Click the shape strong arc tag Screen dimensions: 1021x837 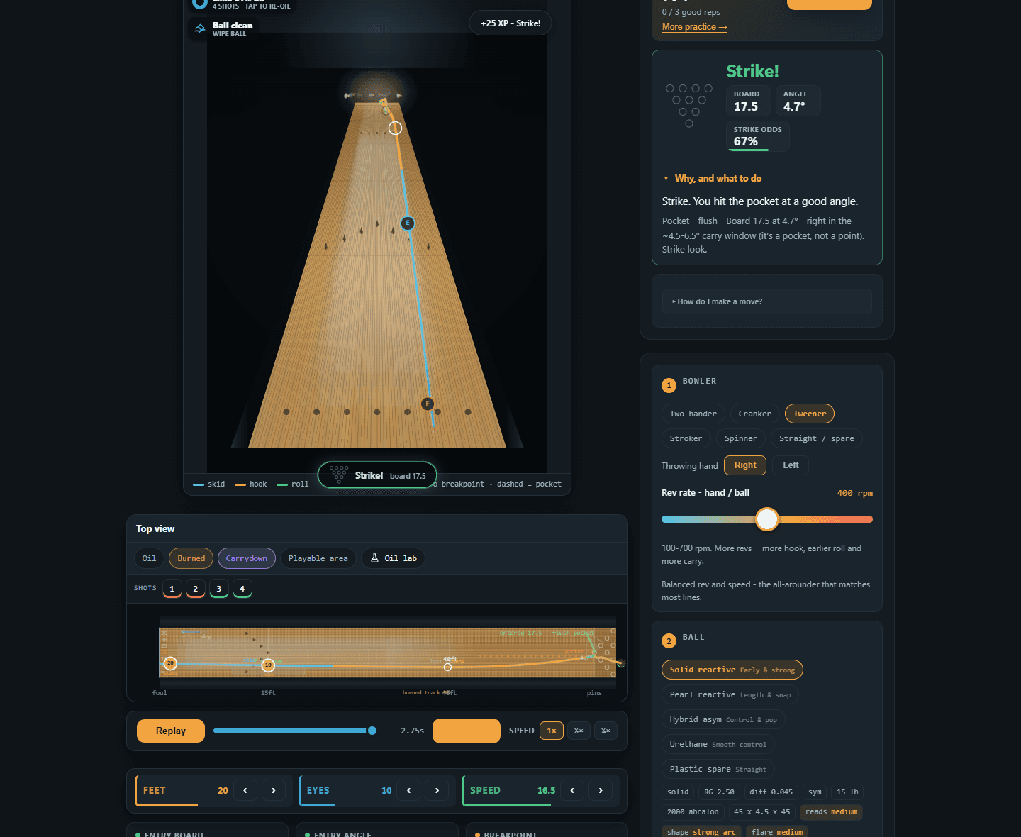pyautogui.click(x=701, y=832)
